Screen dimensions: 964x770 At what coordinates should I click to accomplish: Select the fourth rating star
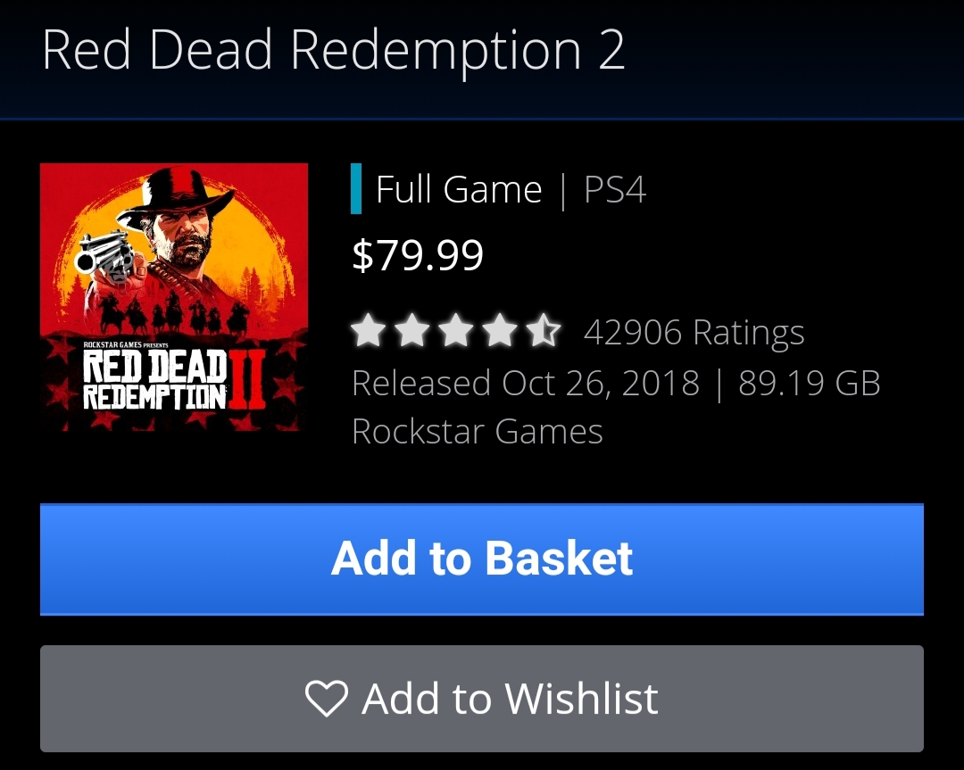point(500,331)
